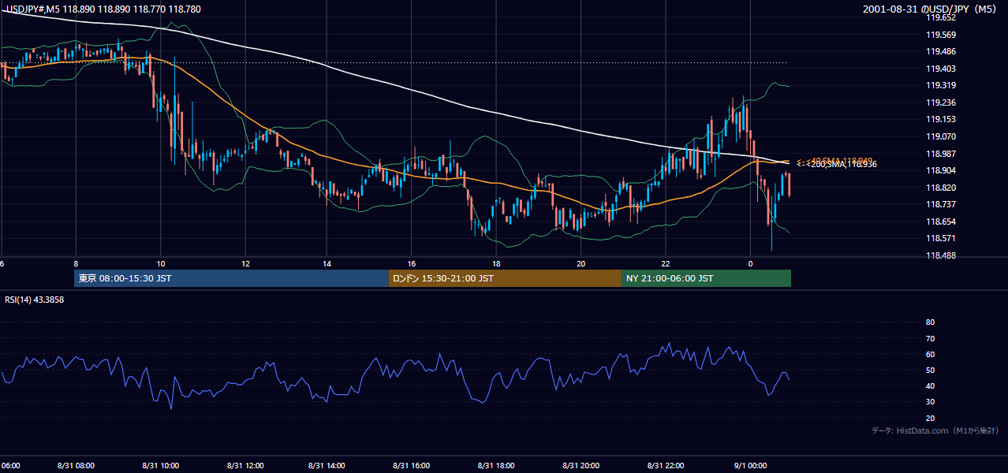Screen dimensions: 1008x473
Task: Click hour marker 8 under price chart
Action: (76, 263)
